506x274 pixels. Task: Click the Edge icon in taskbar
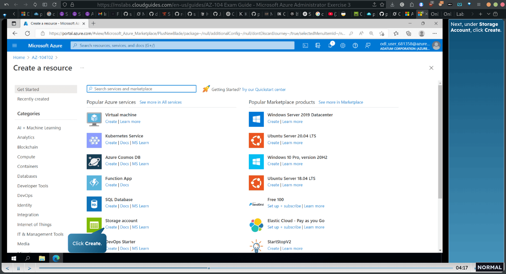[56, 258]
